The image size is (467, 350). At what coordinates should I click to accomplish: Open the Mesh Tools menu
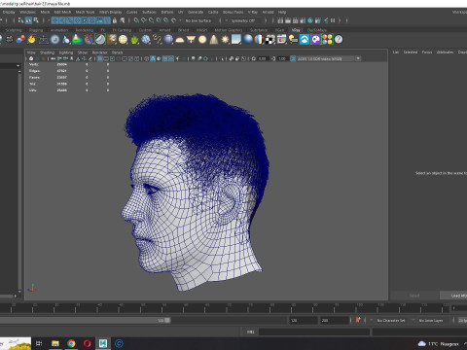85,12
